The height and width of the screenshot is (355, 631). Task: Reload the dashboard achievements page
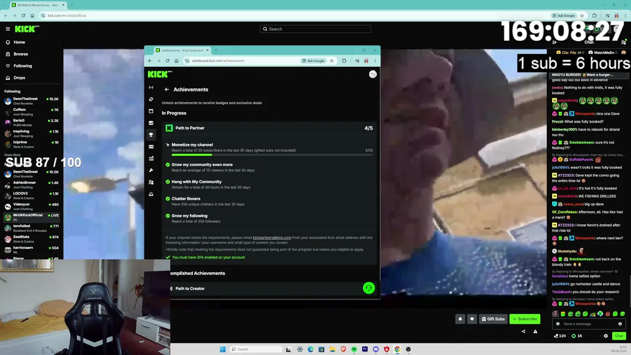tap(168, 61)
